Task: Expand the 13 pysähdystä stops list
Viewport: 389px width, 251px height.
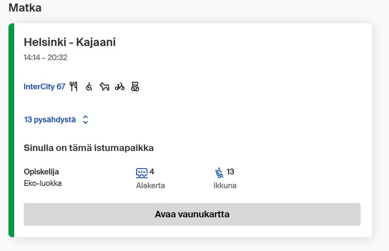Action: pos(50,119)
